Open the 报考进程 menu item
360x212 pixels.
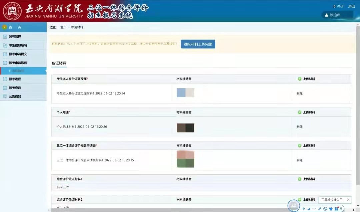tap(15, 79)
